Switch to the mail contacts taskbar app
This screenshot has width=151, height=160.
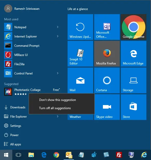click(x=69, y=155)
